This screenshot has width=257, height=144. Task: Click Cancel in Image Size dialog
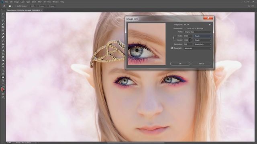202,64
